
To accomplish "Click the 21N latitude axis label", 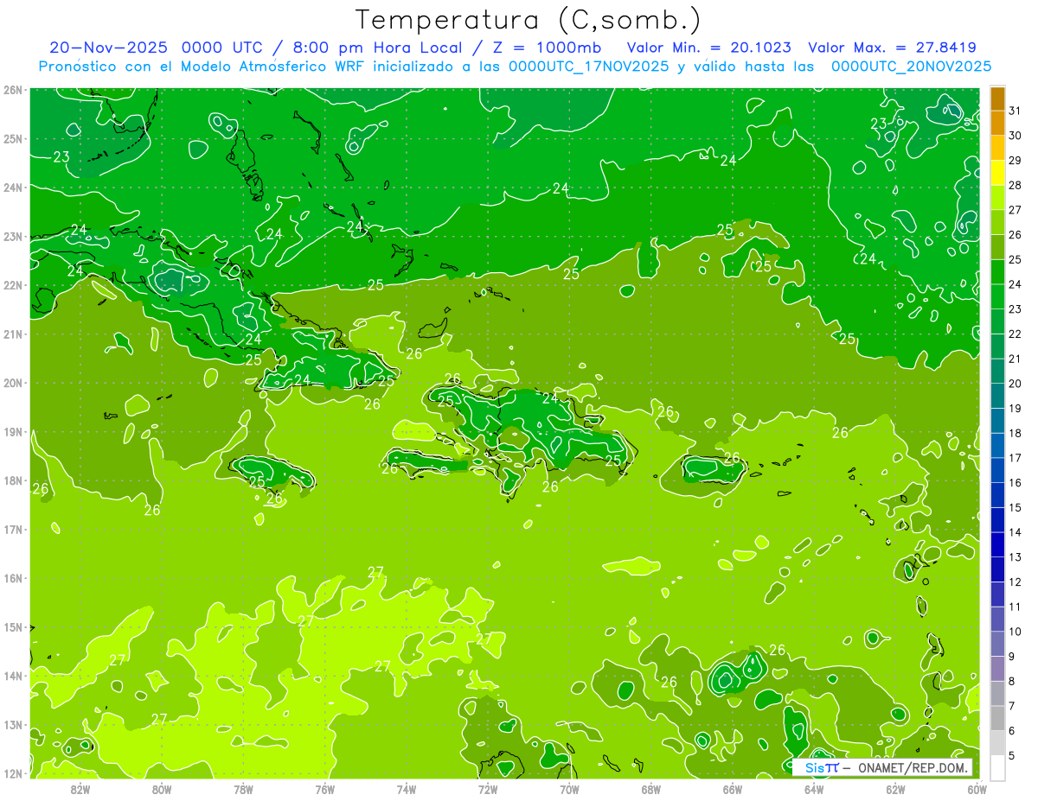I will pos(13,334).
